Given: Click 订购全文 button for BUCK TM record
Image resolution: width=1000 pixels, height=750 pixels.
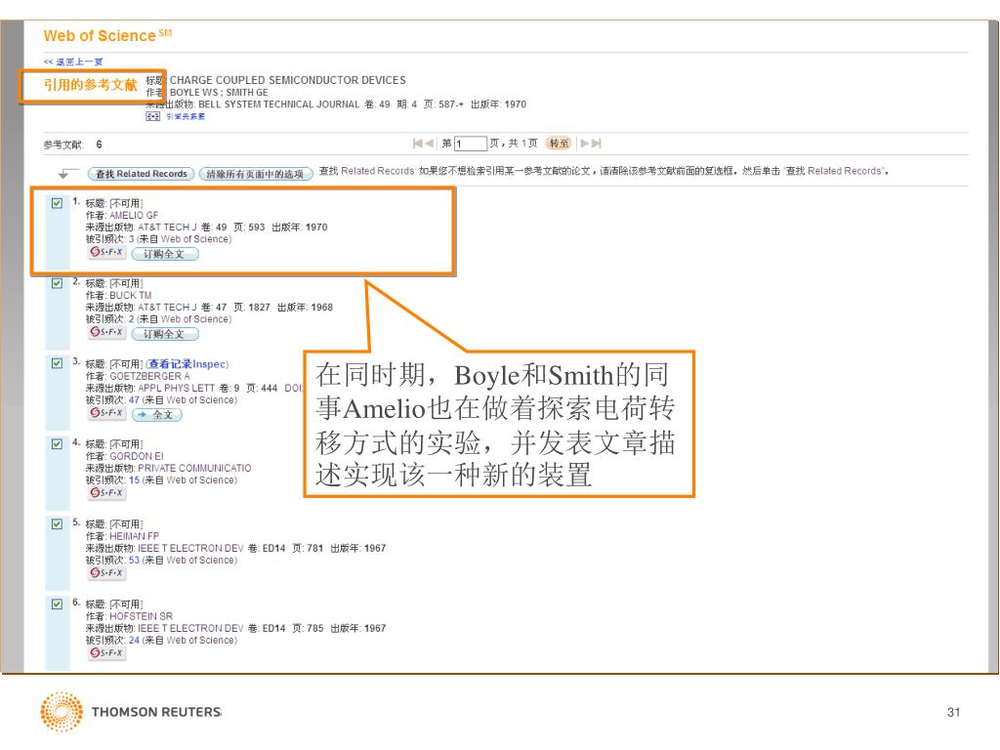Looking at the screenshot, I should pyautogui.click(x=164, y=334).
